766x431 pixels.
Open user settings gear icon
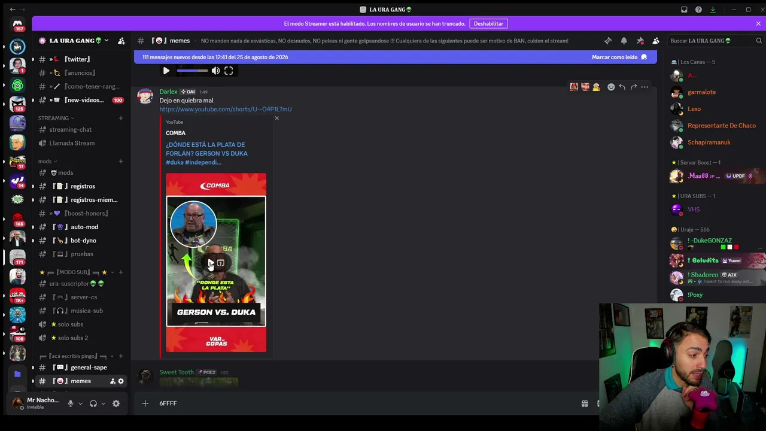(x=116, y=403)
